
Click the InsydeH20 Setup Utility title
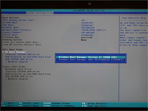[x=89, y=10]
